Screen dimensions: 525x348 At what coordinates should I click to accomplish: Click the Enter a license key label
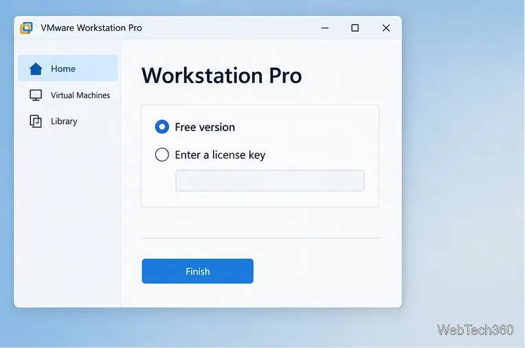click(220, 155)
